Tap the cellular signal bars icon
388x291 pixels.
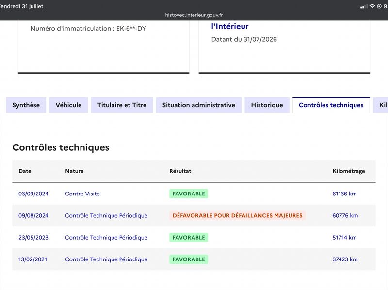point(364,7)
